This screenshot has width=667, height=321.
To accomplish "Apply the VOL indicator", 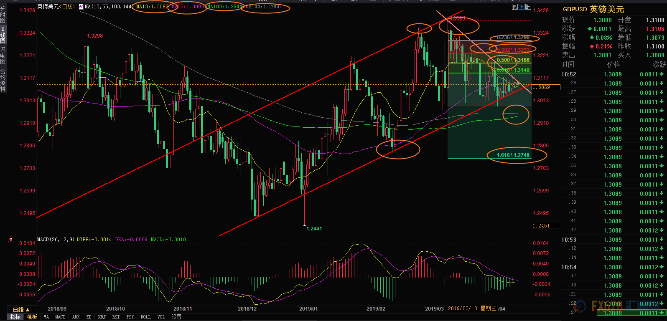I will pos(161,317).
